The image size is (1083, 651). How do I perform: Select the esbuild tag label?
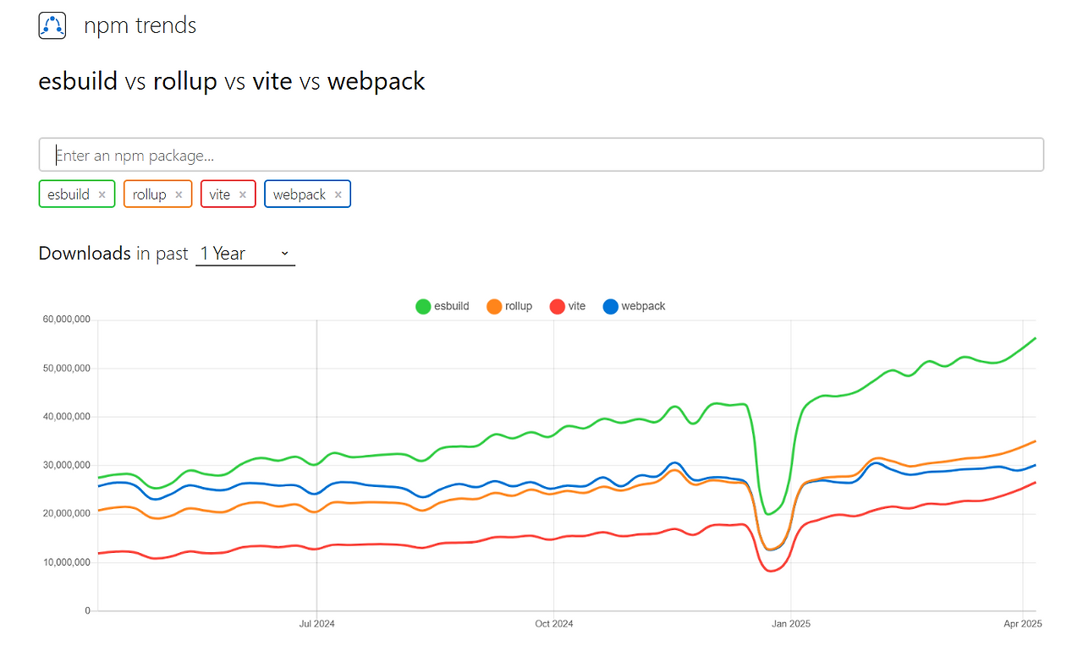[67, 194]
